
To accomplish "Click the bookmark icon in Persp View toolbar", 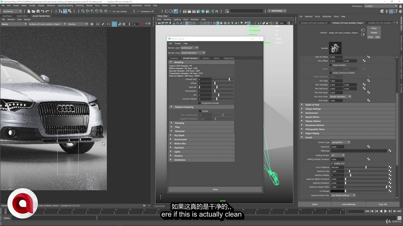I will click(170, 23).
